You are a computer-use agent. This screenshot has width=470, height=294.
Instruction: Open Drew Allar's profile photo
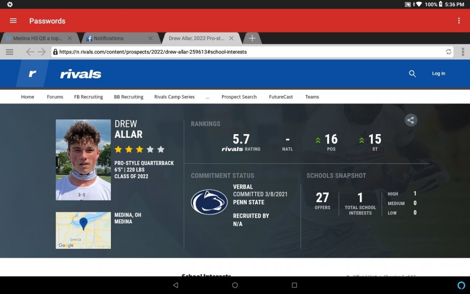(83, 160)
